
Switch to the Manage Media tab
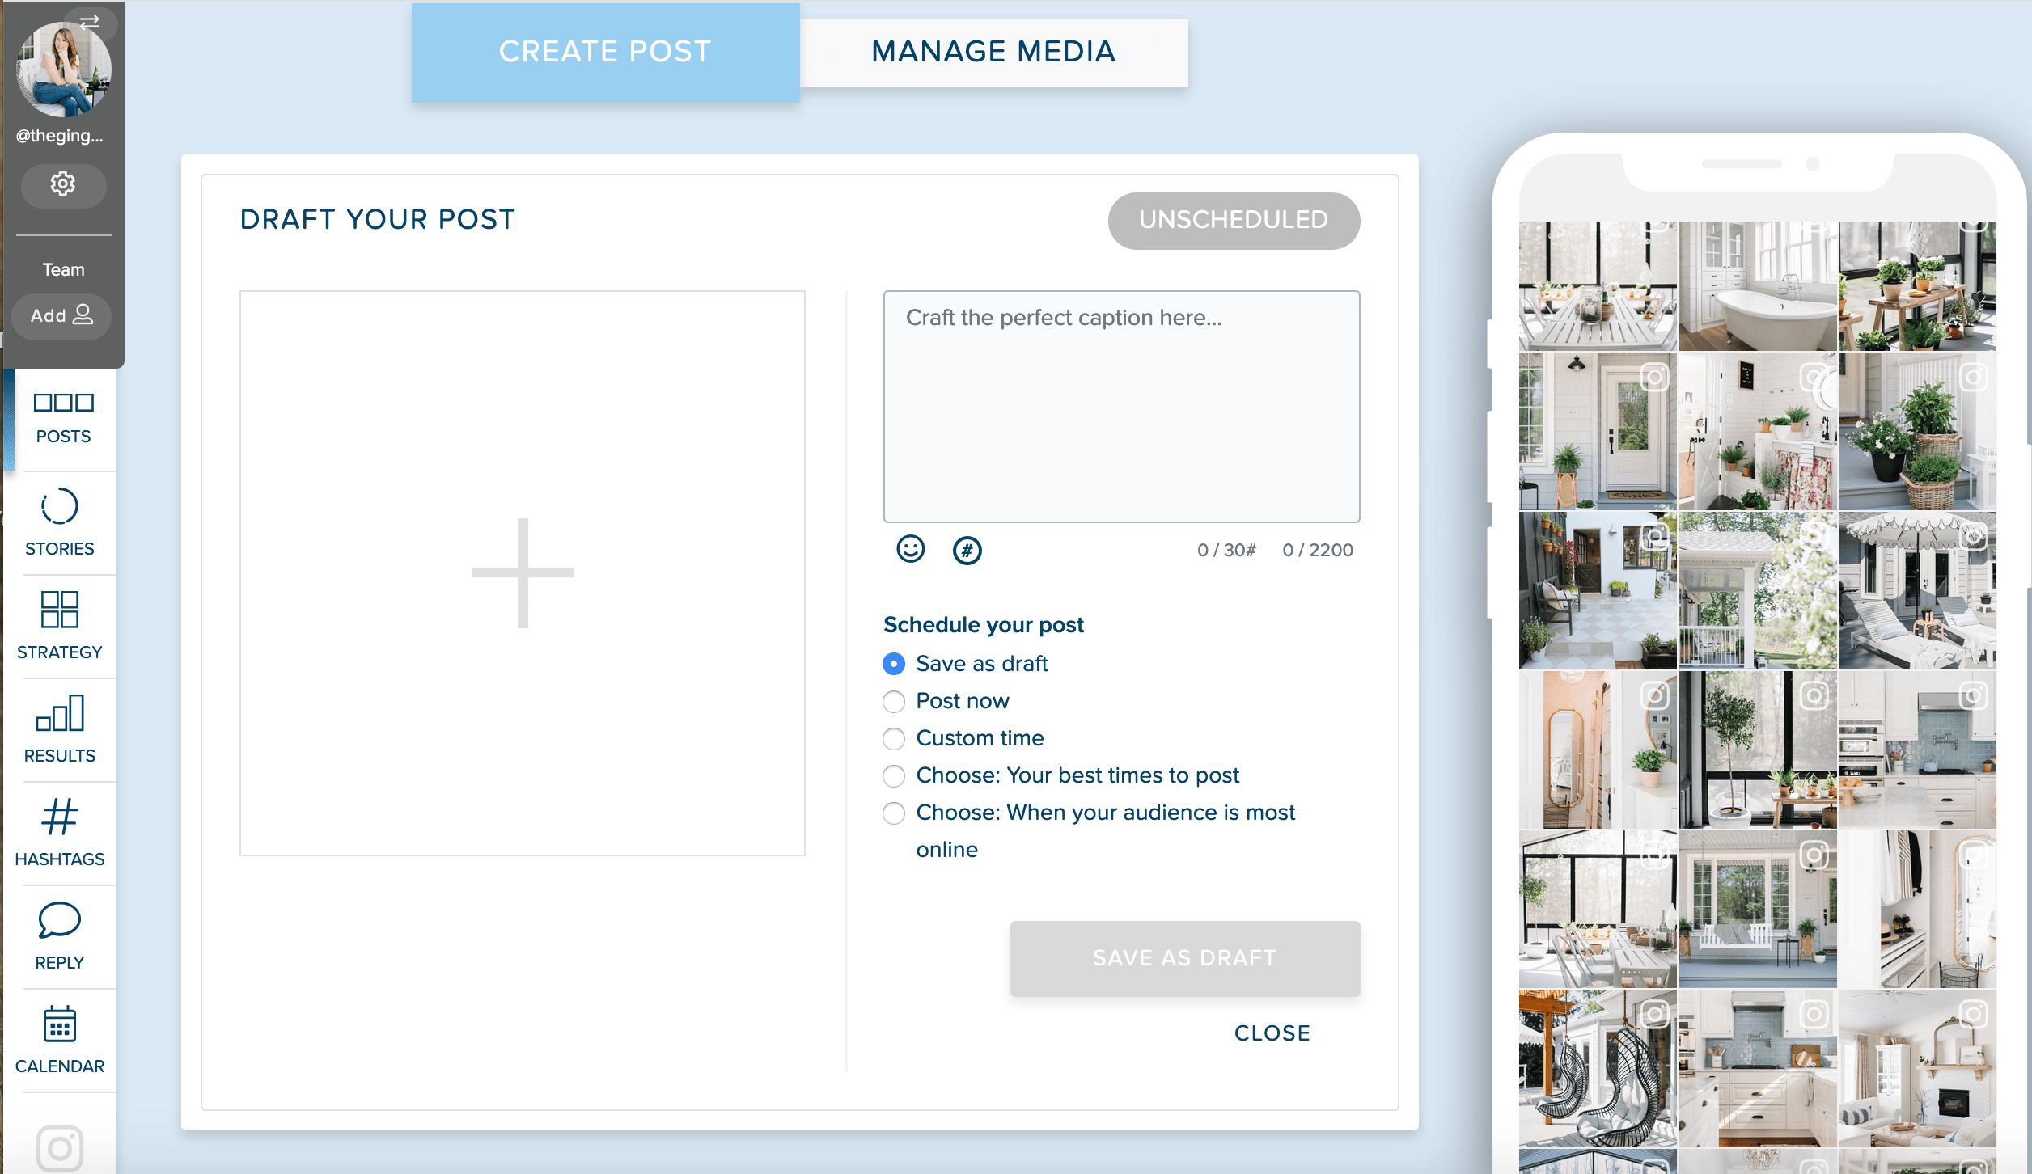pyautogui.click(x=993, y=52)
